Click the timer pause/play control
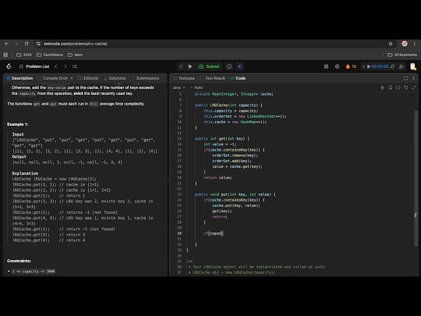Viewport: 421px width, 316px height. point(368,66)
